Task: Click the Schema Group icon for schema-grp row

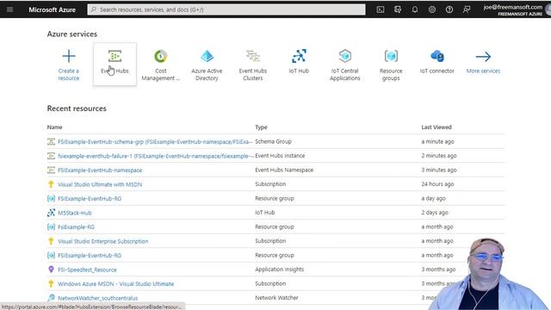Action: (51, 141)
